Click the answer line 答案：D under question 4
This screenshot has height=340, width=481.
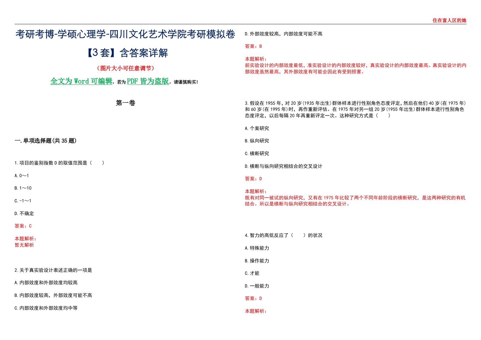253,298
